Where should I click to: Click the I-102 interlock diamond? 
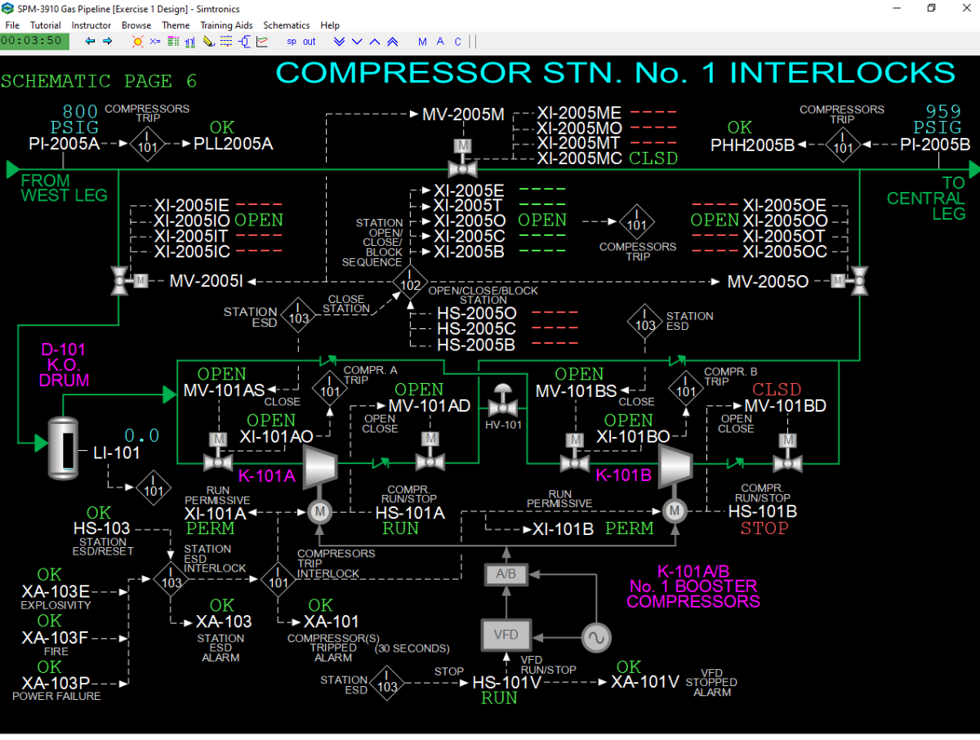coord(411,282)
